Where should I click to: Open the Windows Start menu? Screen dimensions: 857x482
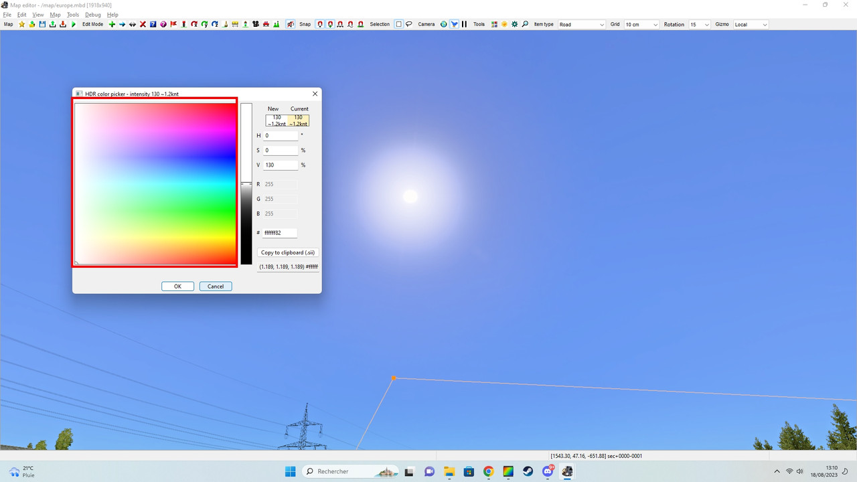click(290, 471)
